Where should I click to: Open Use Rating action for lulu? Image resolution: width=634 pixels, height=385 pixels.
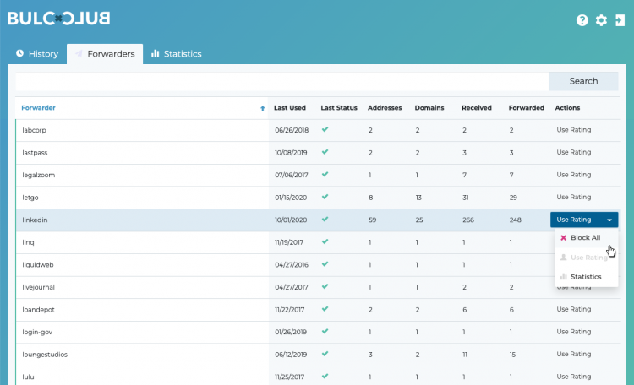[x=573, y=376]
